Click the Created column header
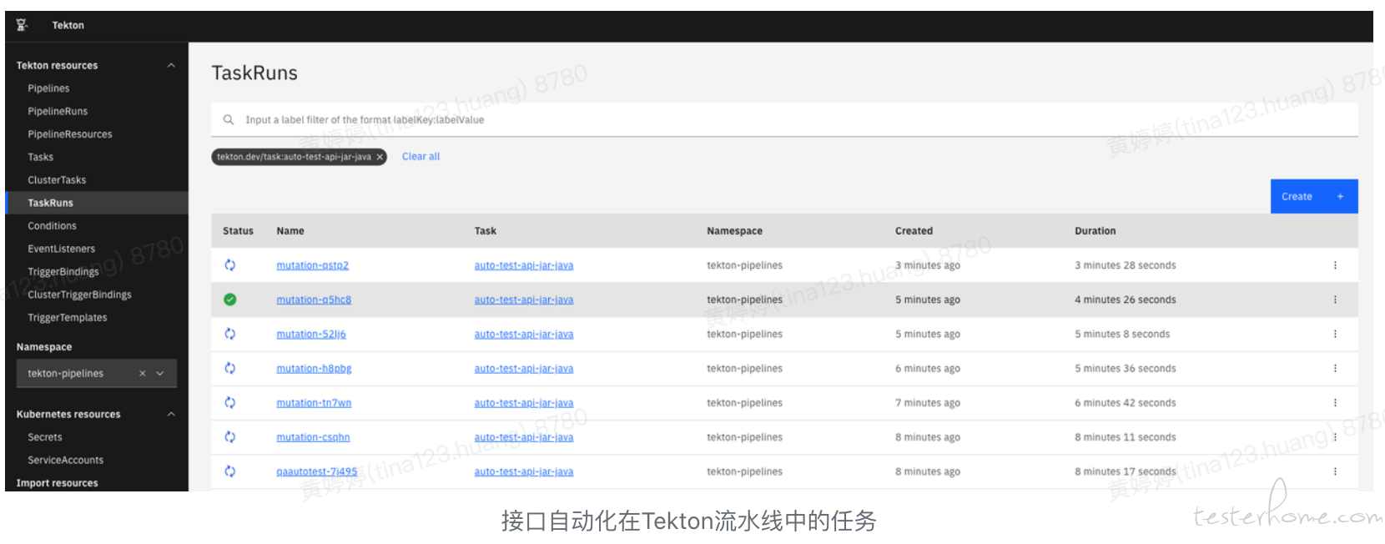Viewport: 1385px width, 544px height. click(914, 231)
